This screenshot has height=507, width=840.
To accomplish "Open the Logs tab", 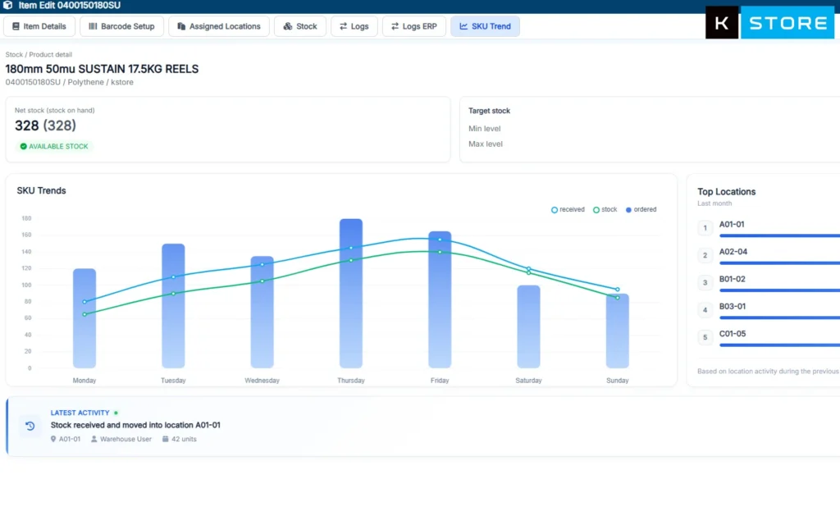I will 354,26.
